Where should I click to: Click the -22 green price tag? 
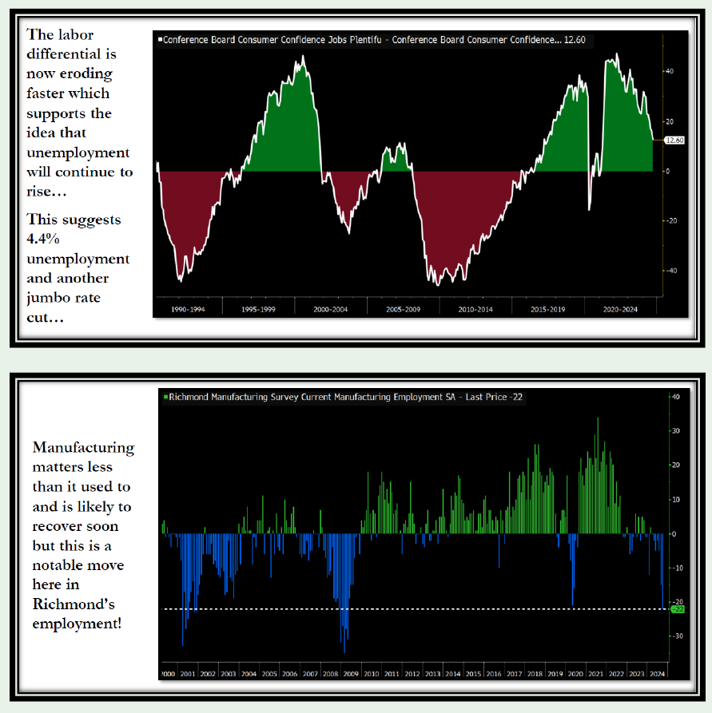click(678, 609)
